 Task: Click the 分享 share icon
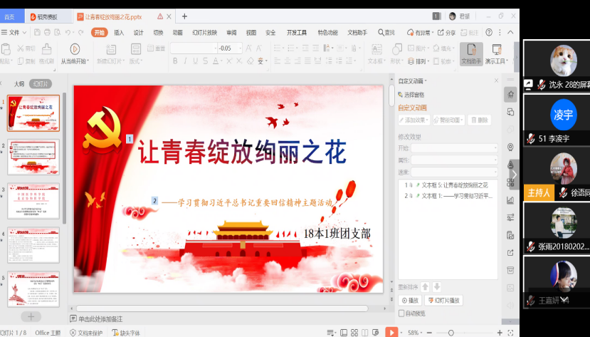[446, 33]
